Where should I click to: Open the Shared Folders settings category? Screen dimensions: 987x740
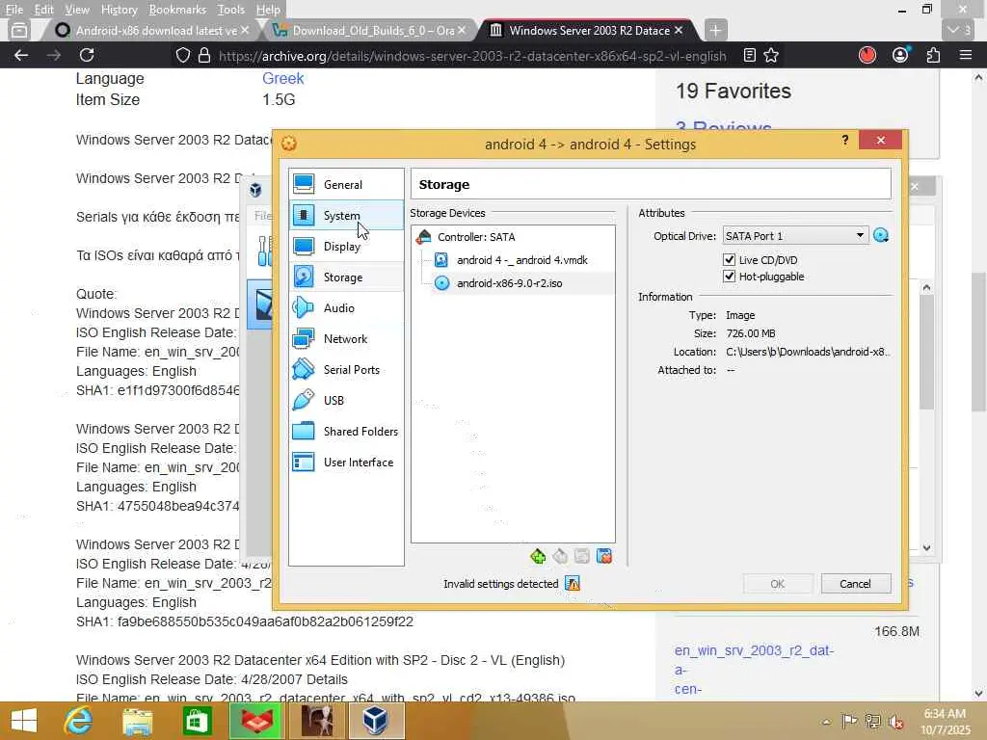(346, 431)
